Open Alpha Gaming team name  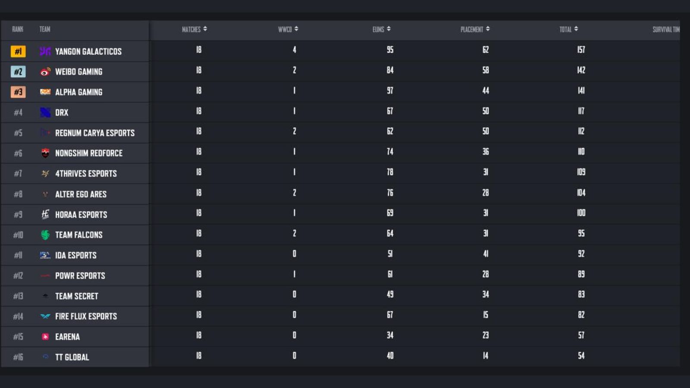[x=79, y=92]
